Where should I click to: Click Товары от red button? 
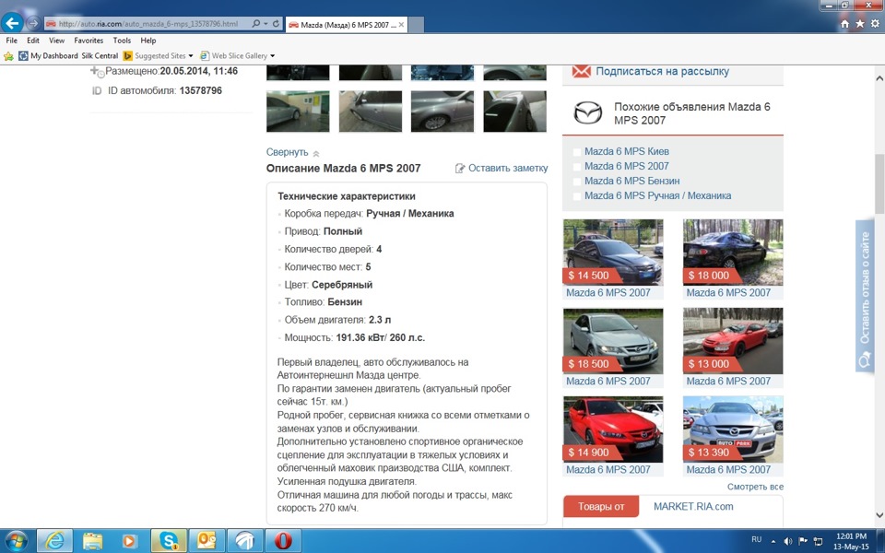click(x=601, y=507)
